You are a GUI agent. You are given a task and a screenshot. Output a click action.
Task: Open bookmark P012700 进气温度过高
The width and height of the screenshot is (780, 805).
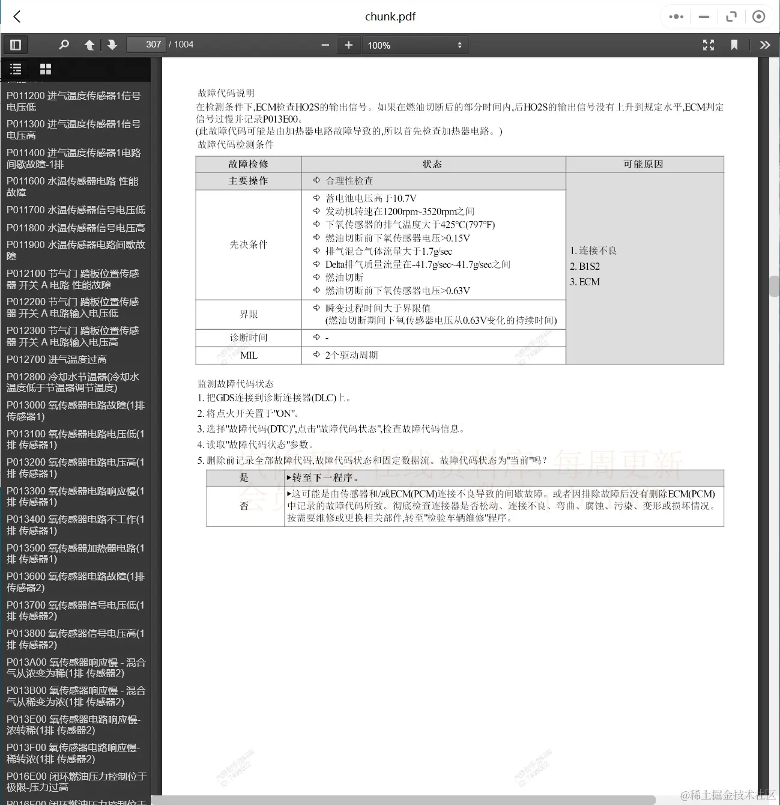tap(57, 359)
